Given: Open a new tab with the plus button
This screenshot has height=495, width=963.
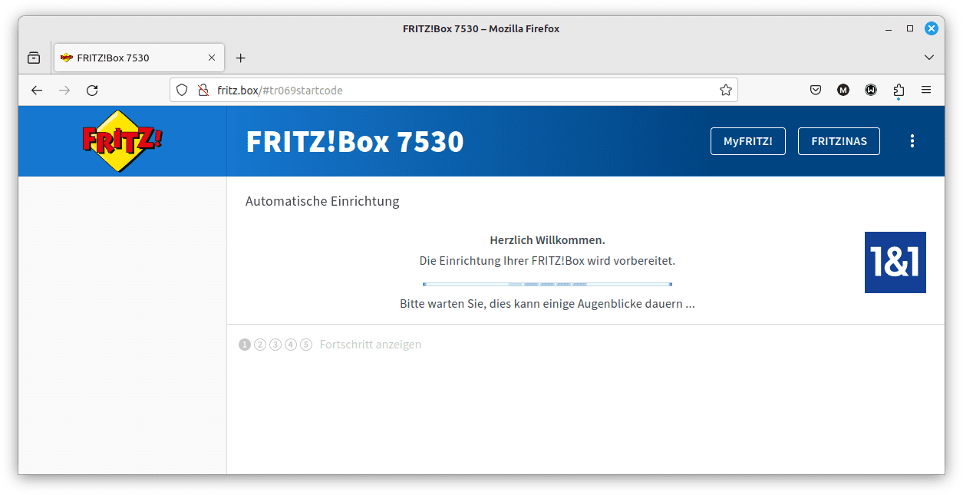Looking at the screenshot, I should [x=240, y=58].
